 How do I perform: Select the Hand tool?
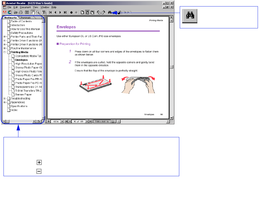point(33,12)
